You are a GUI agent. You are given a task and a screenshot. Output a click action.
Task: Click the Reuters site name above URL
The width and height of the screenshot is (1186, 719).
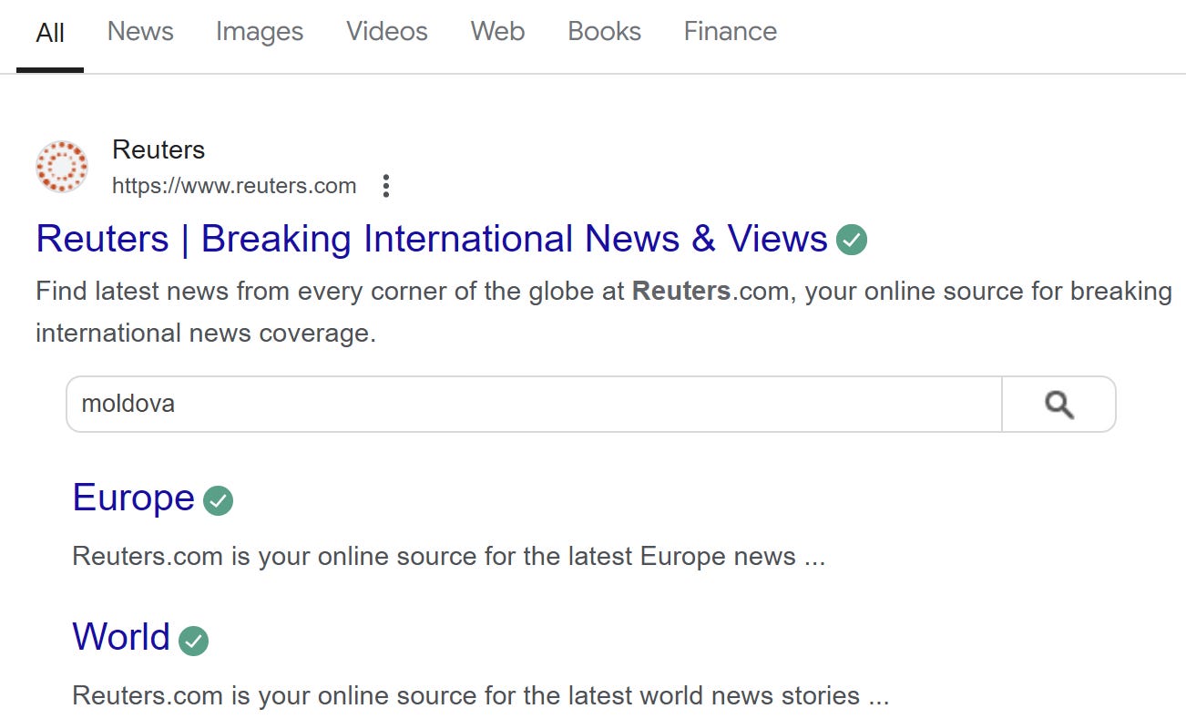[x=158, y=149]
